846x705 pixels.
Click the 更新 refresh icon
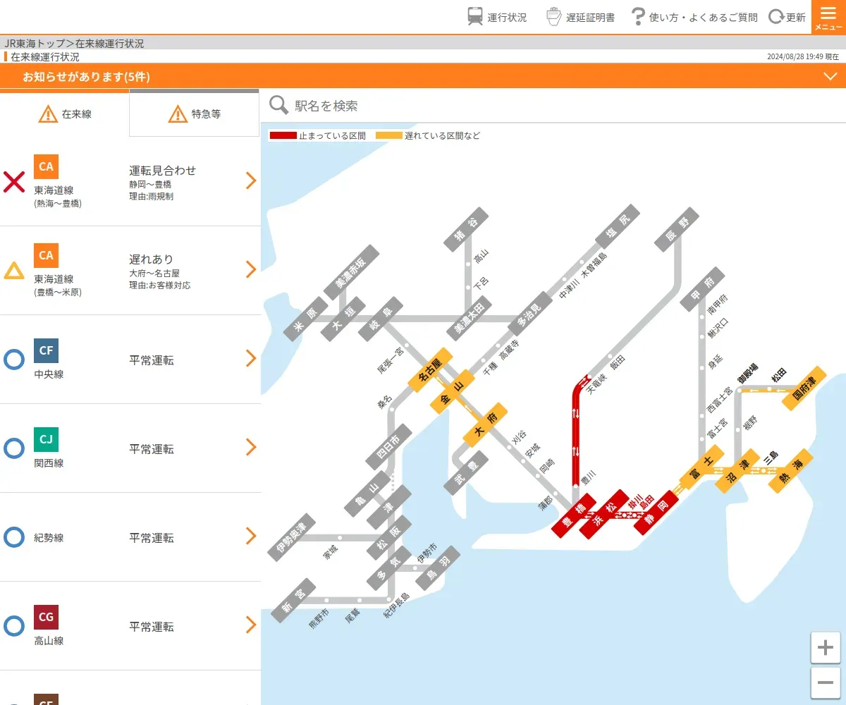[775, 17]
